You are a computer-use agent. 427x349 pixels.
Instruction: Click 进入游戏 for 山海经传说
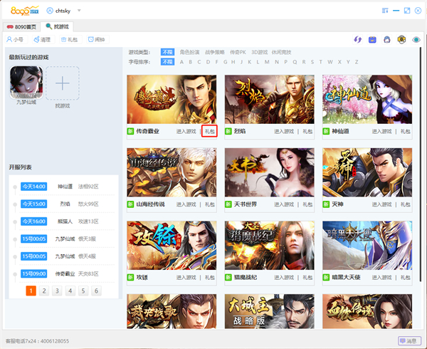click(186, 204)
